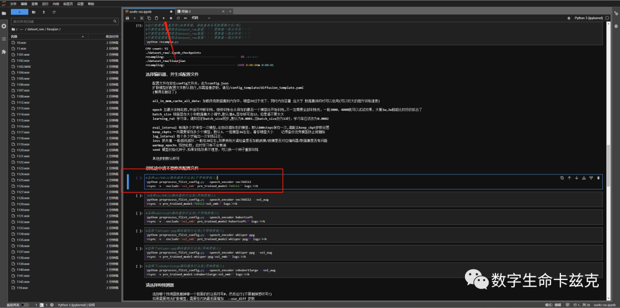Insert a cell above the active cell

click(584, 178)
